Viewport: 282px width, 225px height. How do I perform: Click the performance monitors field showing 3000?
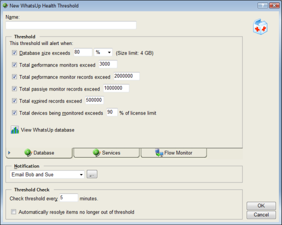point(108,64)
